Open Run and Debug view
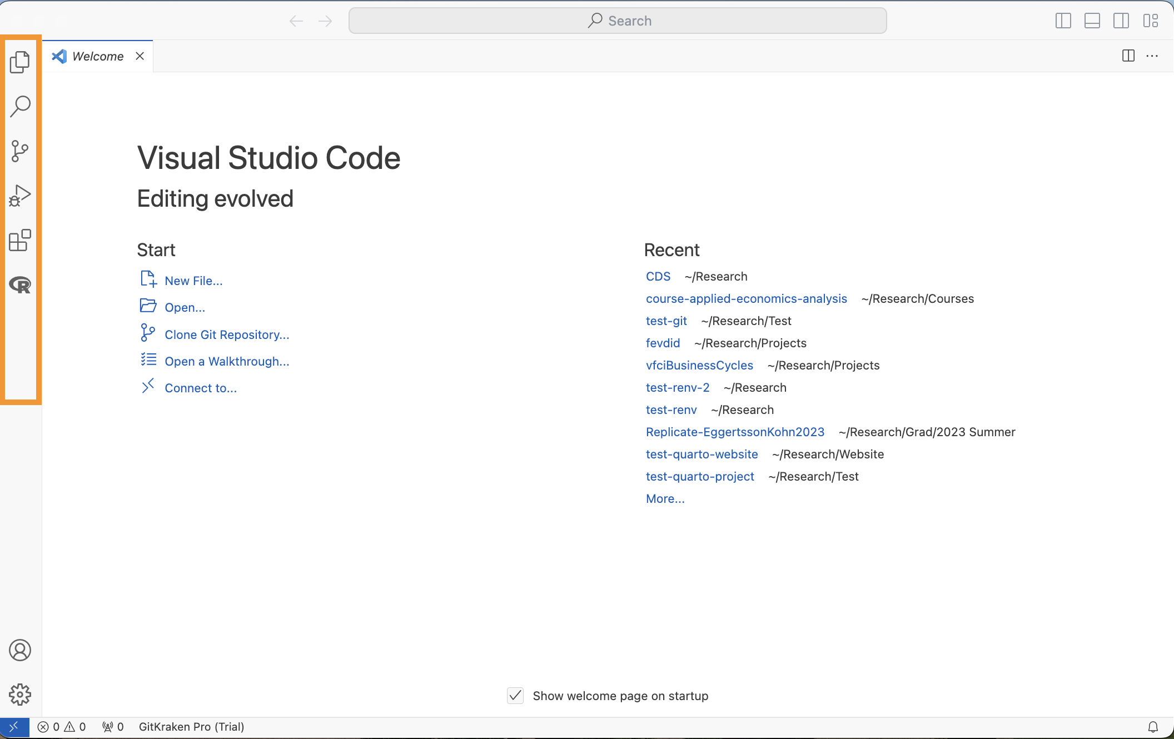 (20, 196)
